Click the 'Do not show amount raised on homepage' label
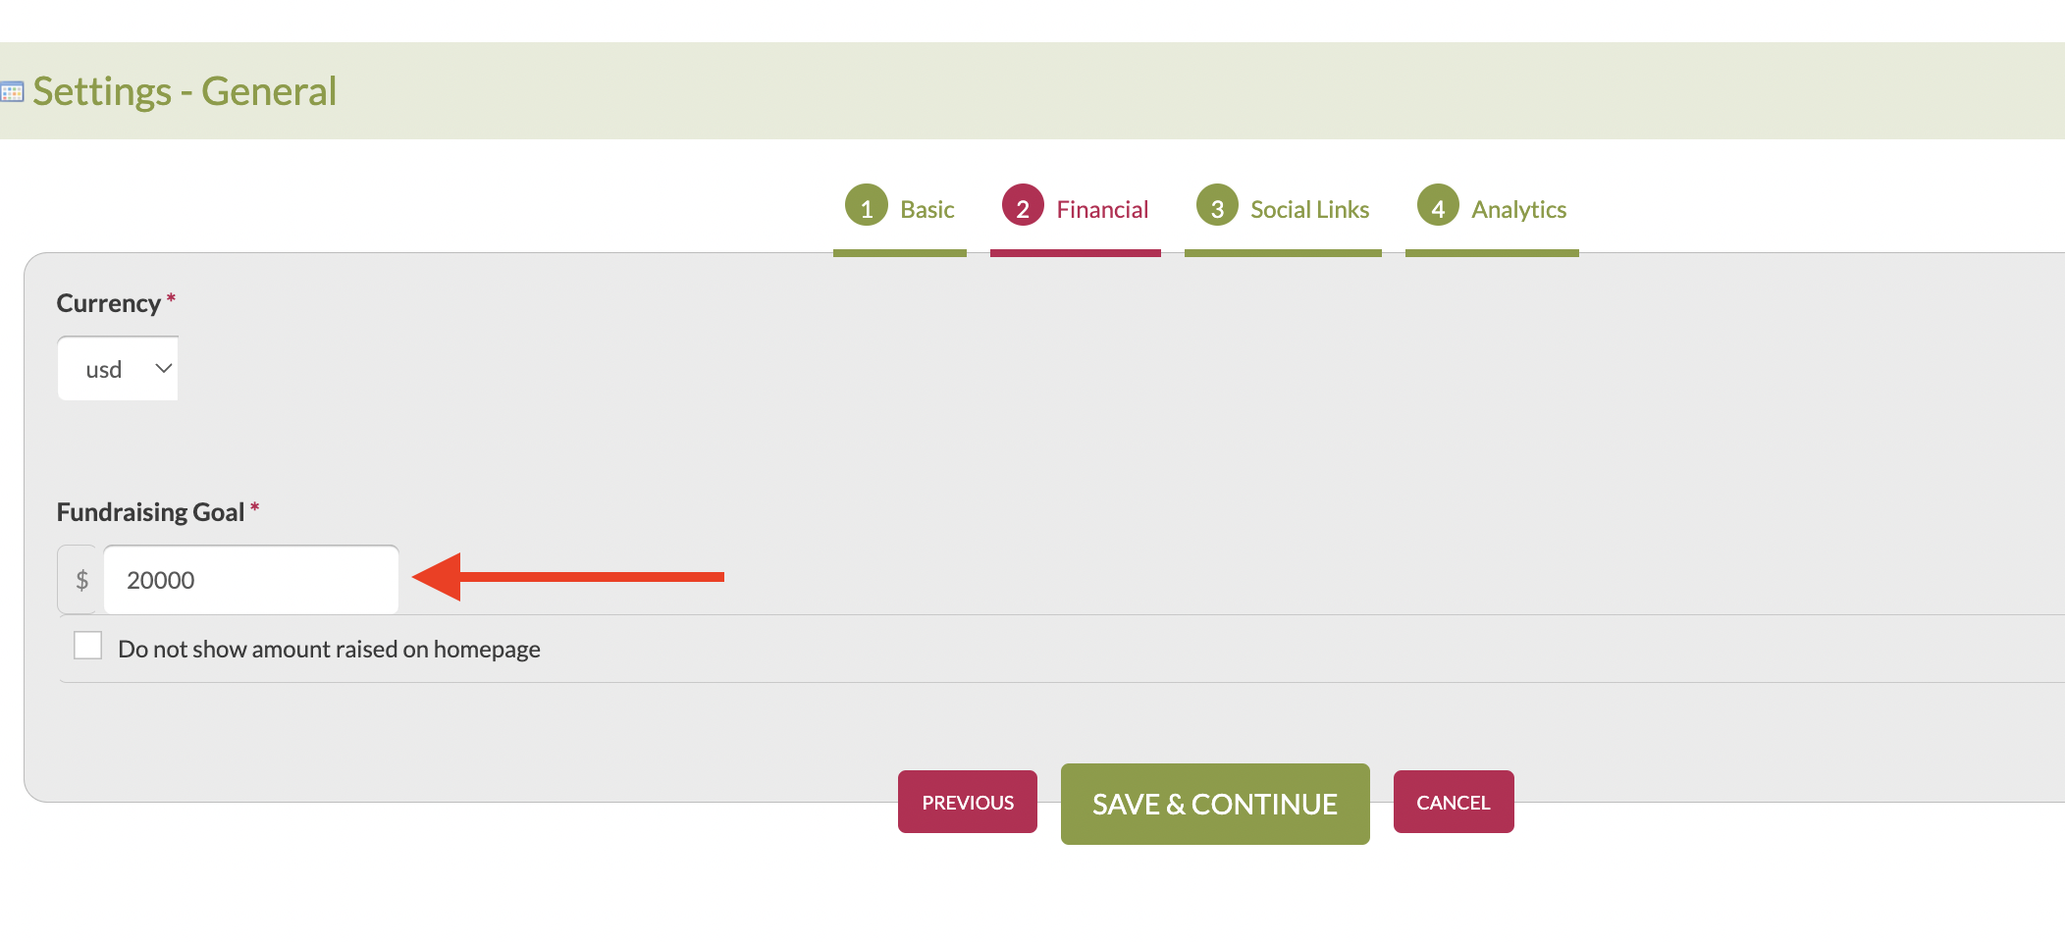 329,650
